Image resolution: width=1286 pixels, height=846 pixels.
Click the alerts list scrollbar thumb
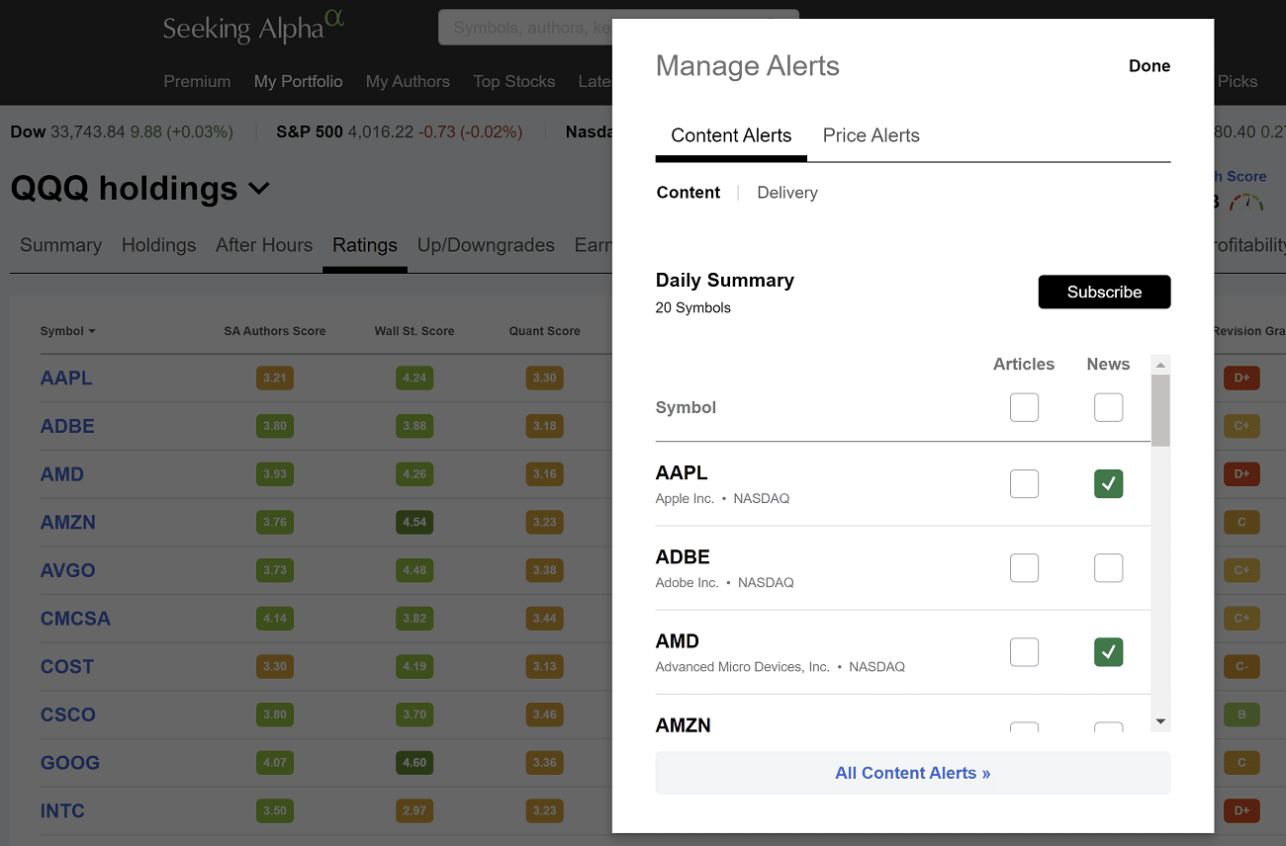[1161, 410]
